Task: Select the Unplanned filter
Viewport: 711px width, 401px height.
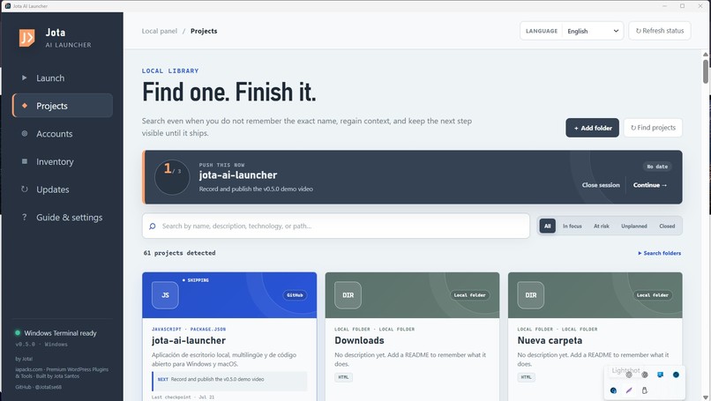Action: click(634, 226)
